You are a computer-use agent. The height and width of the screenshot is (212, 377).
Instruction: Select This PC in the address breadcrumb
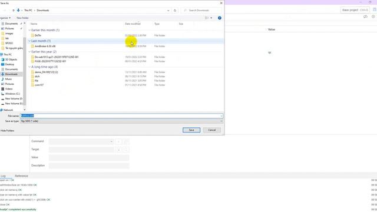(x=28, y=11)
